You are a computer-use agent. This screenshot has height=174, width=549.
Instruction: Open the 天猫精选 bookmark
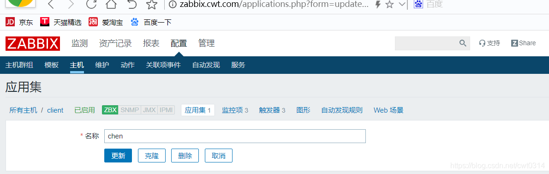point(60,23)
